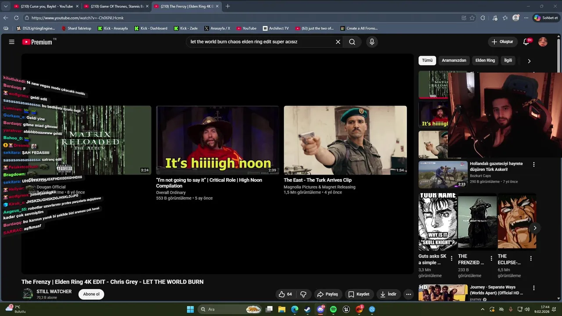Subscribe with the Abone ol button
Image resolution: width=562 pixels, height=316 pixels.
[91, 294]
